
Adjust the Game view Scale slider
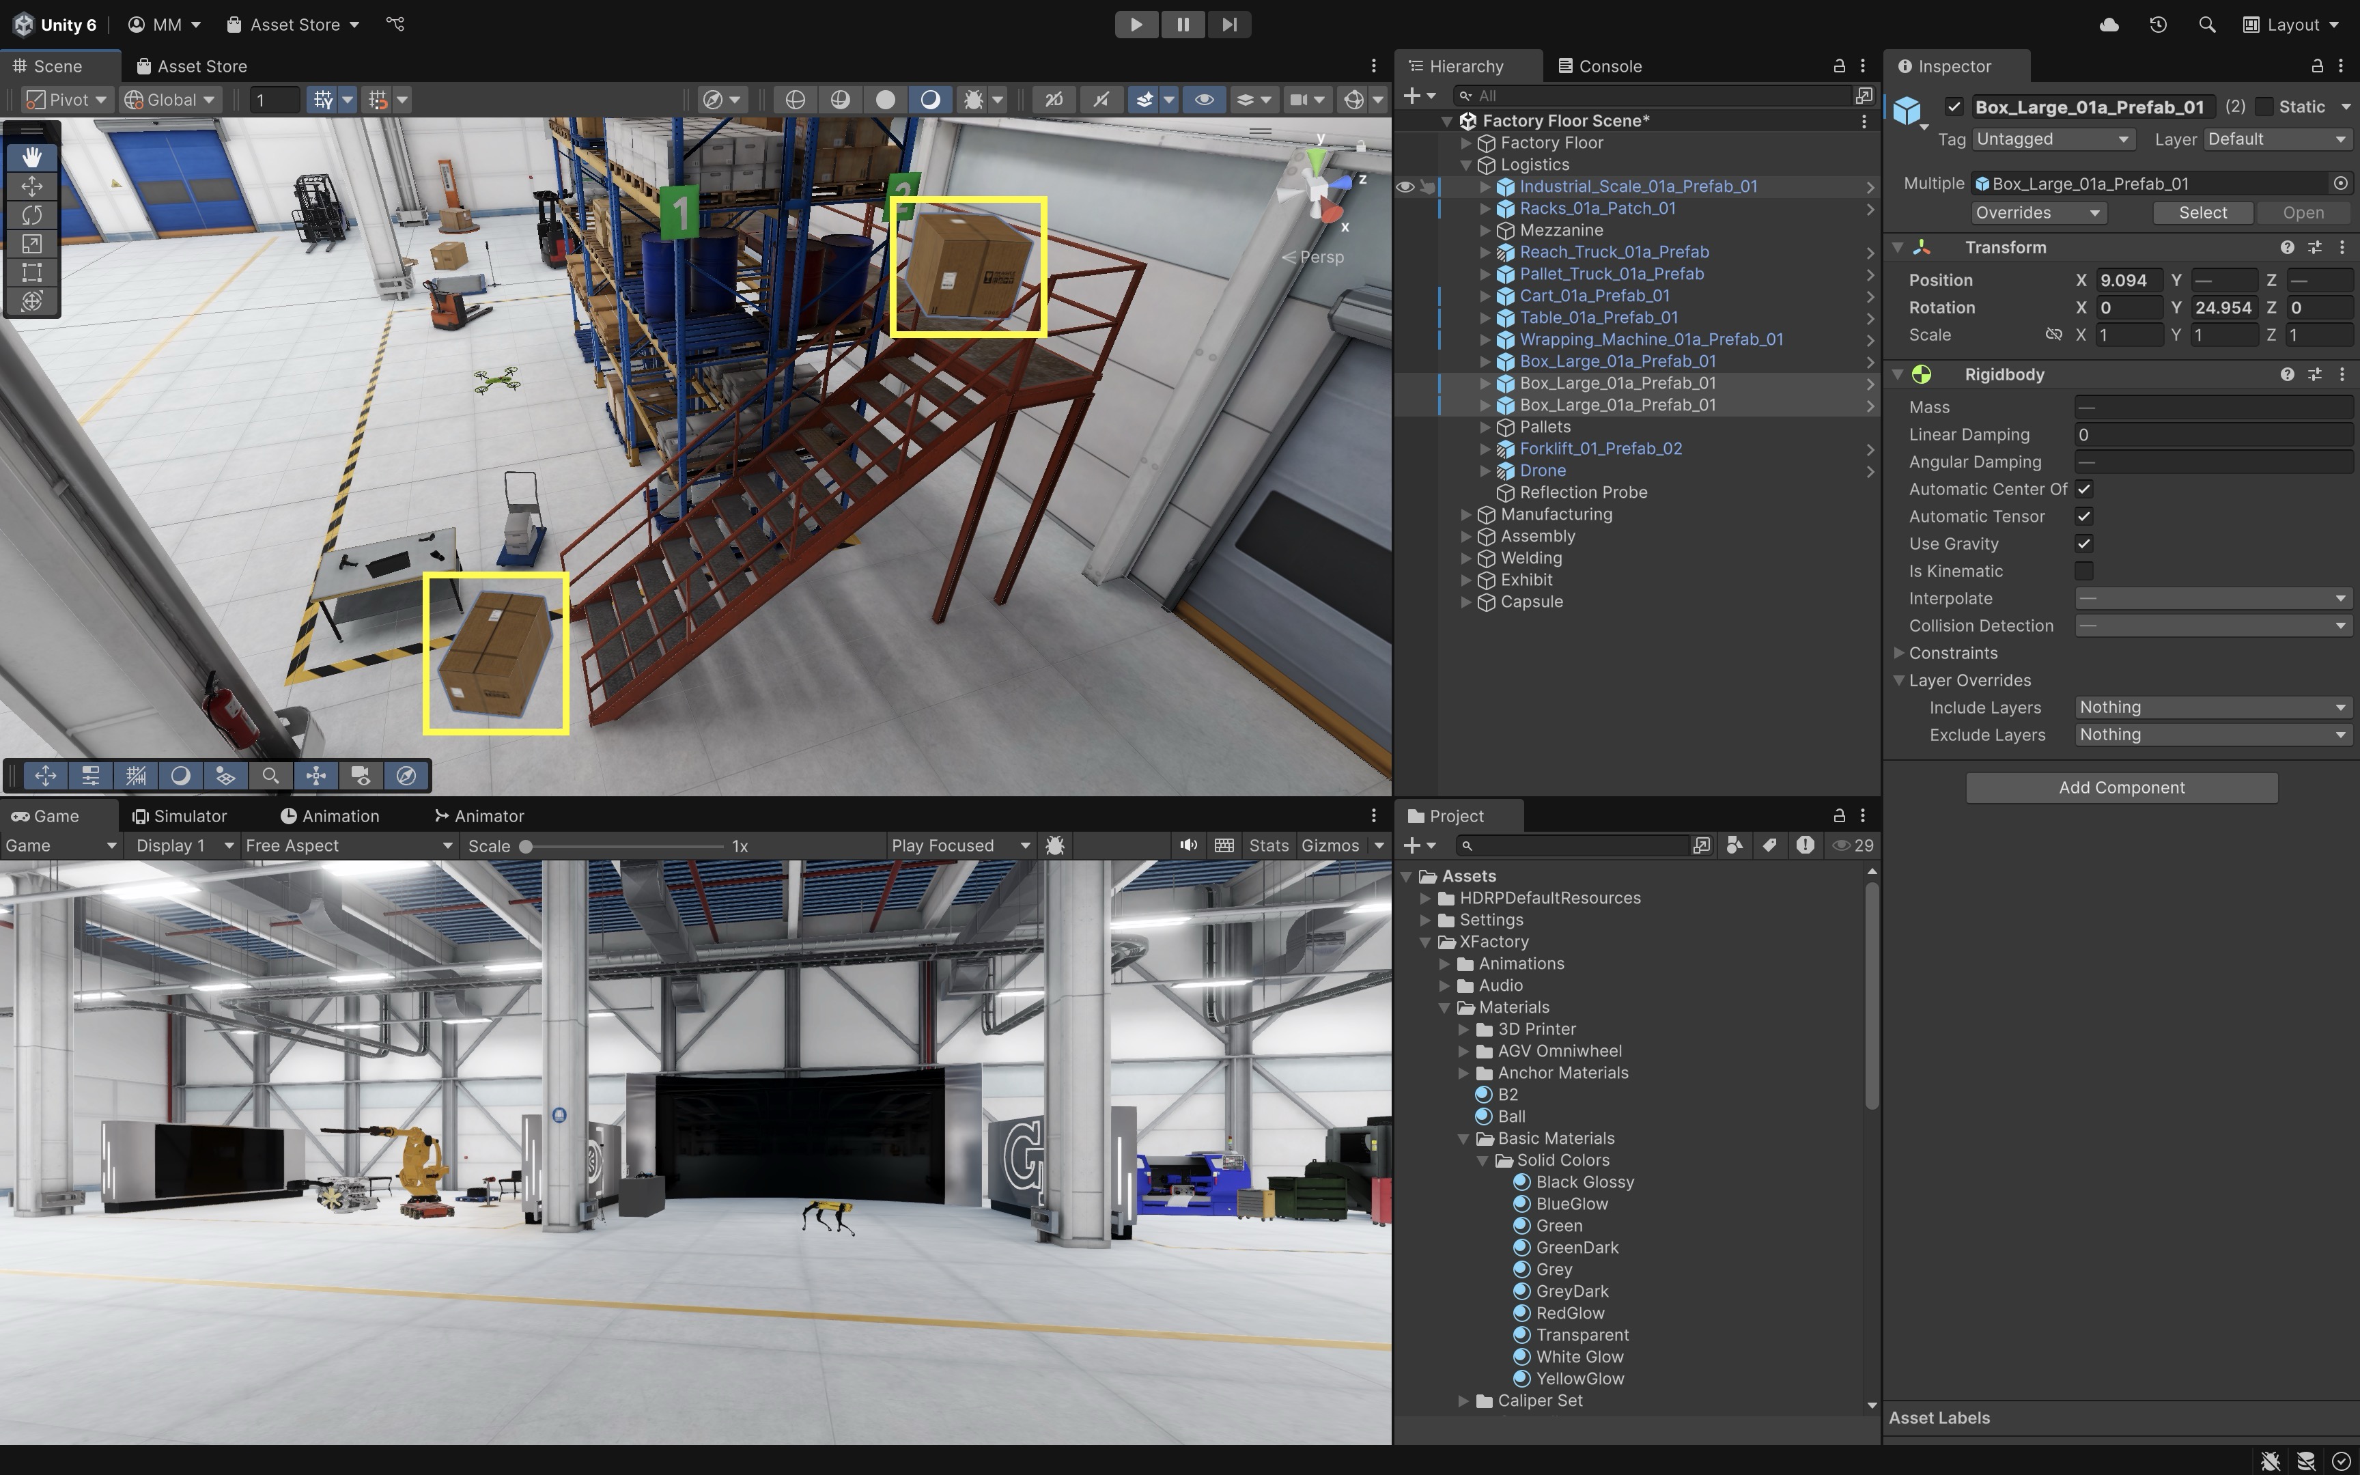(526, 846)
